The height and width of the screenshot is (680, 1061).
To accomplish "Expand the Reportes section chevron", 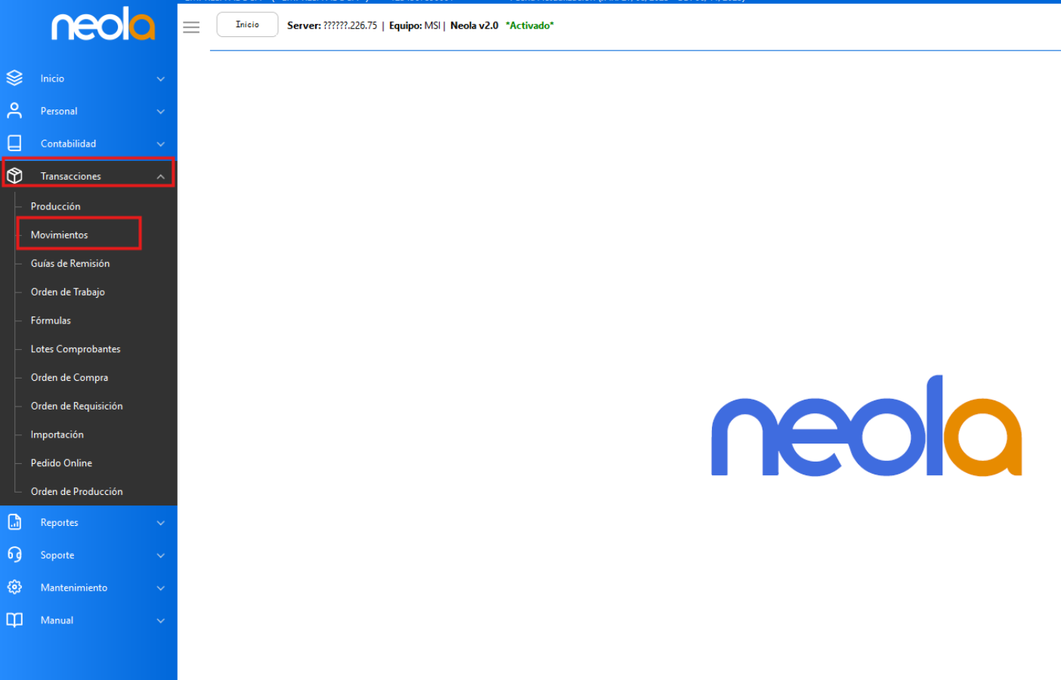I will [160, 523].
